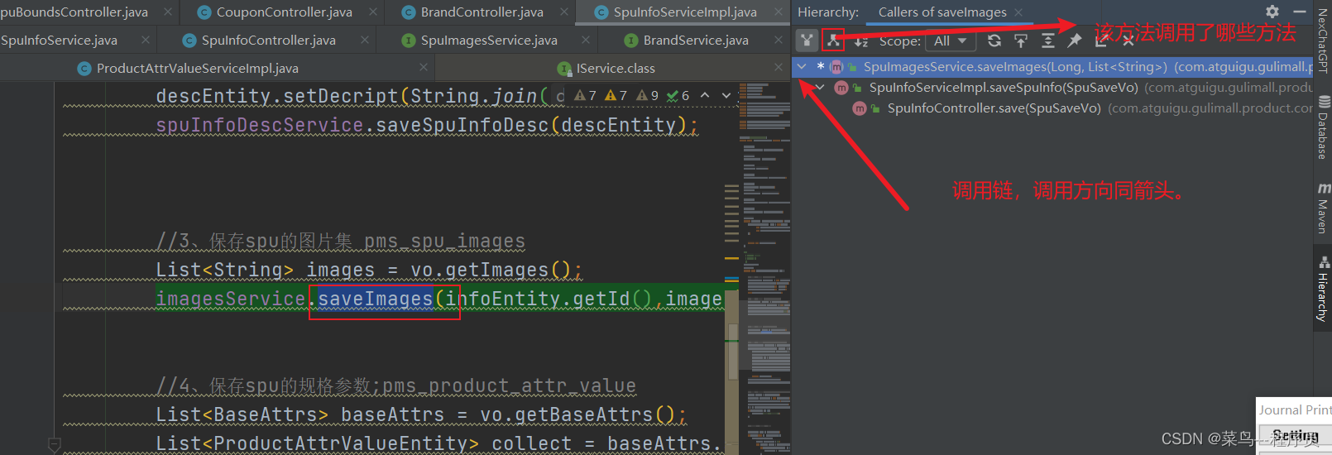Viewport: 1332px width, 455px height.
Task: Collapse the SpuImagesService.saveImages node
Action: (802, 66)
